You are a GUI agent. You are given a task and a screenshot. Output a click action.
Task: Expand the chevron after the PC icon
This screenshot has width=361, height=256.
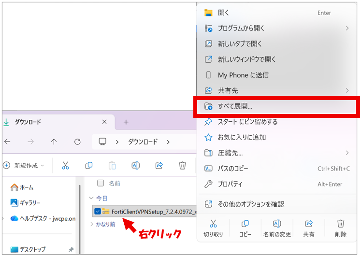[117, 142]
